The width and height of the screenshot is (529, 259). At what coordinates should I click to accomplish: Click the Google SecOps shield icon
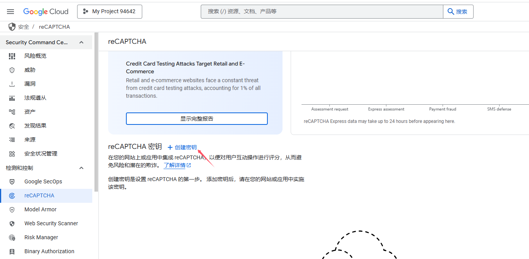12,181
